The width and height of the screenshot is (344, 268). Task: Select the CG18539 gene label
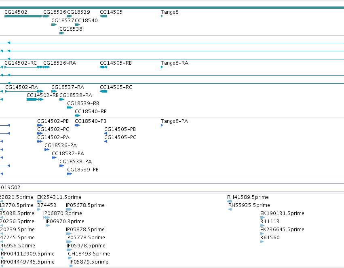point(78,12)
